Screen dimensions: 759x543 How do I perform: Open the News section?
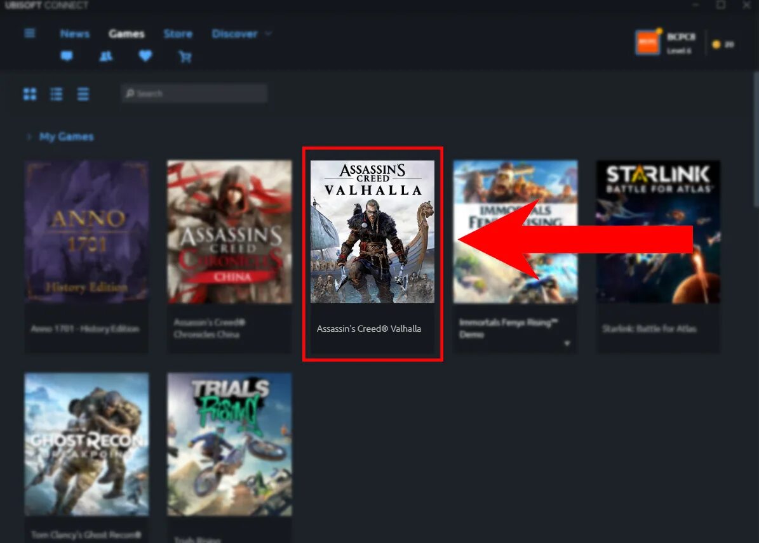coord(74,34)
